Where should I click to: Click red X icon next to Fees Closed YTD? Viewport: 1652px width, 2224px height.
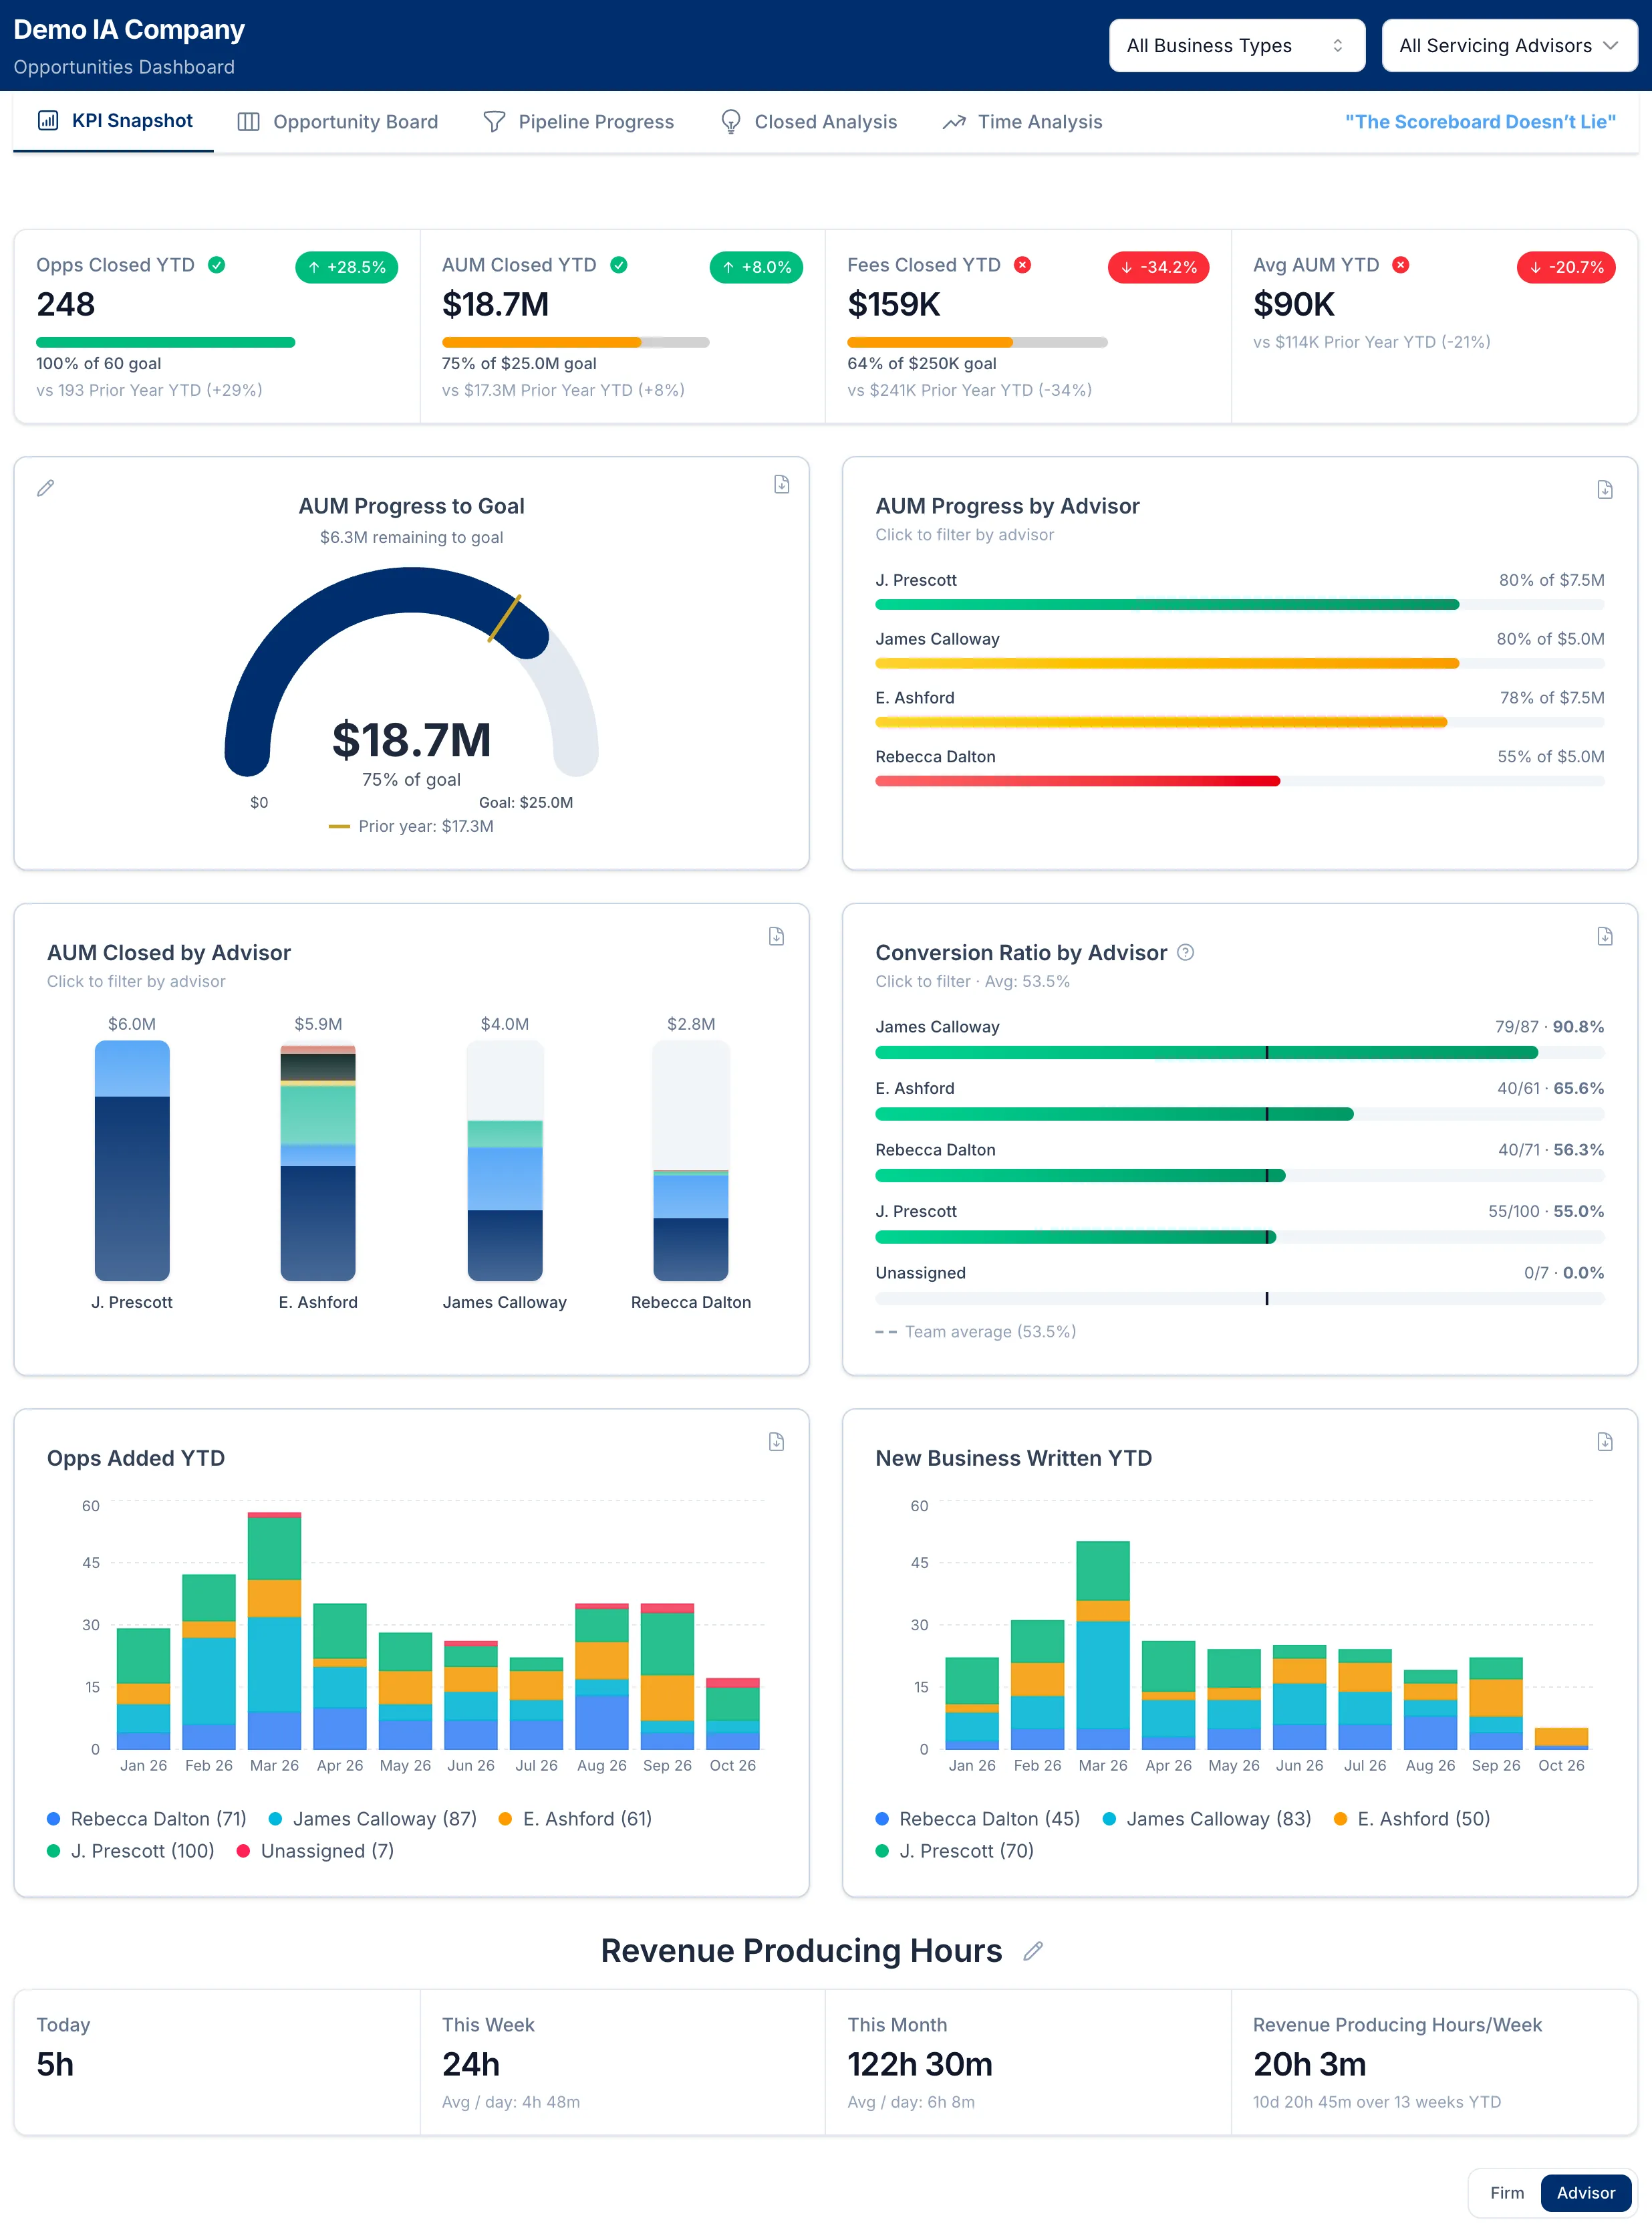pos(1022,265)
